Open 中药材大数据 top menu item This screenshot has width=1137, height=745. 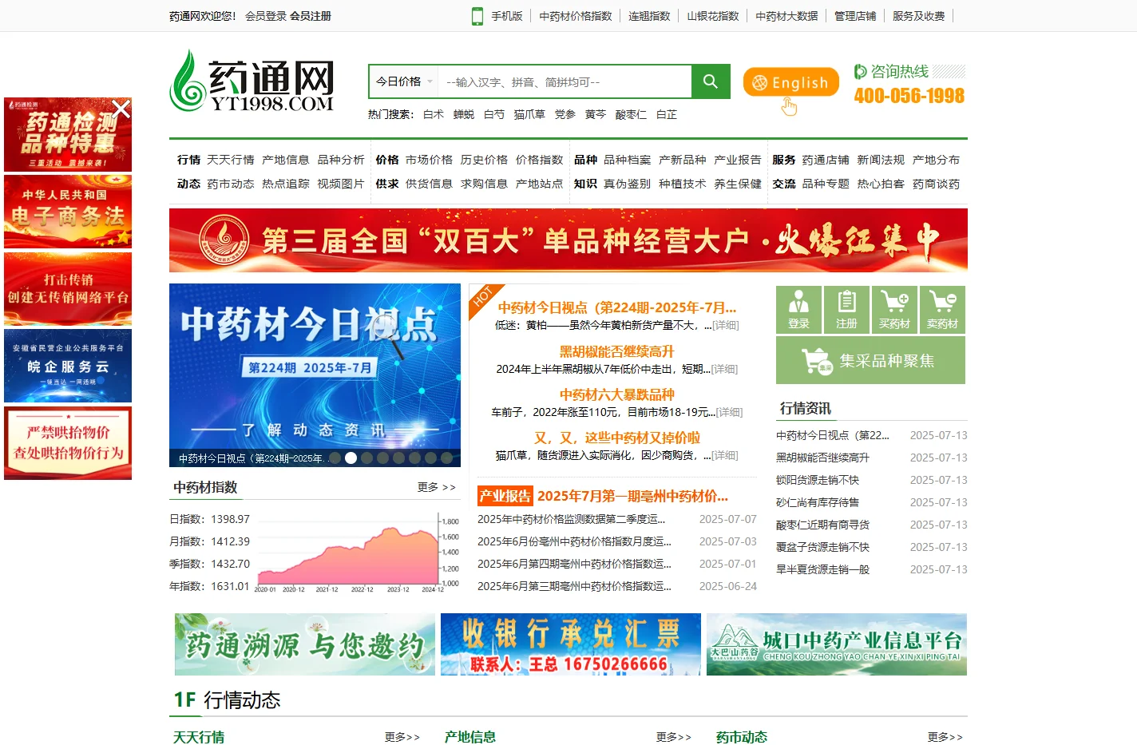786,16
